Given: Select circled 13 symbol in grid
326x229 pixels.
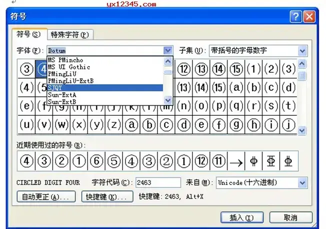Looking at the screenshot, I should 201,69.
